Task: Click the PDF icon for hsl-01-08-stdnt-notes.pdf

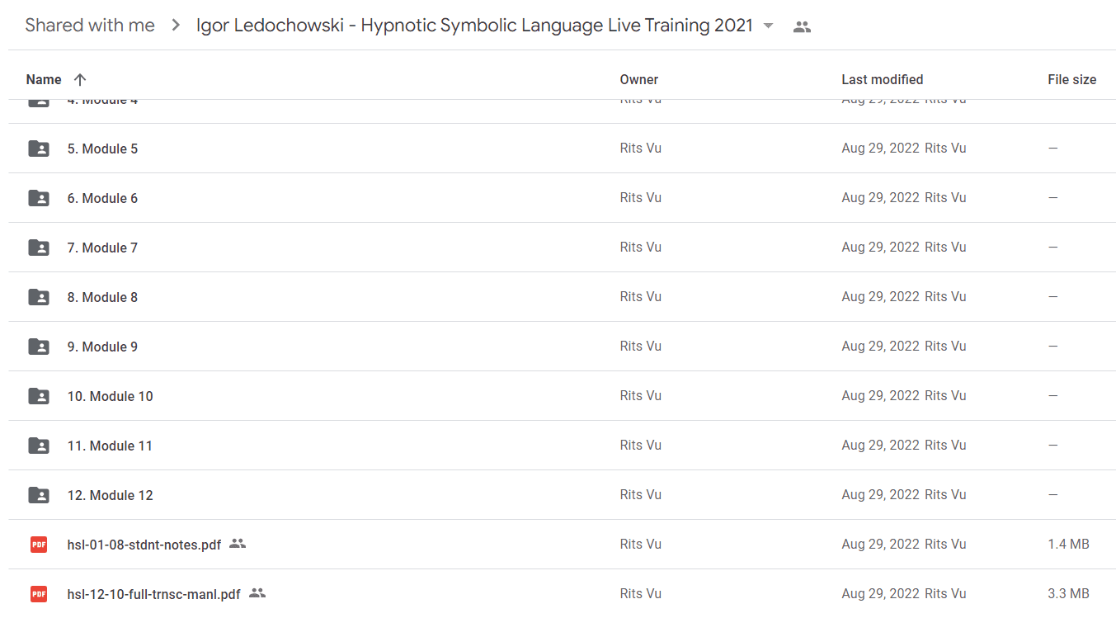Action: point(39,545)
